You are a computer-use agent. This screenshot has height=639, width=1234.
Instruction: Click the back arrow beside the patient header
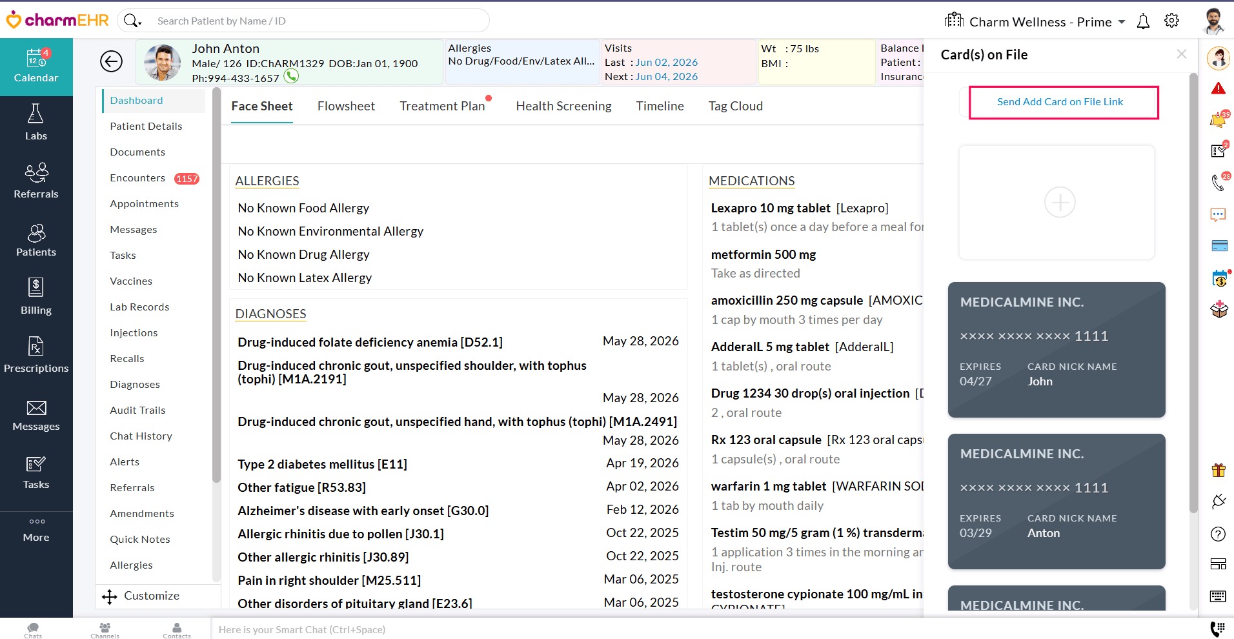[x=111, y=61]
